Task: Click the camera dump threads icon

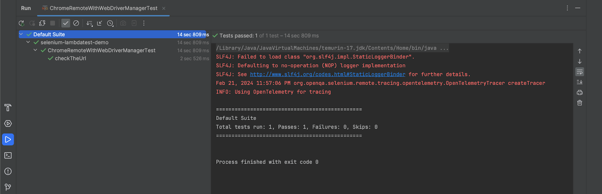Action: (x=123, y=23)
